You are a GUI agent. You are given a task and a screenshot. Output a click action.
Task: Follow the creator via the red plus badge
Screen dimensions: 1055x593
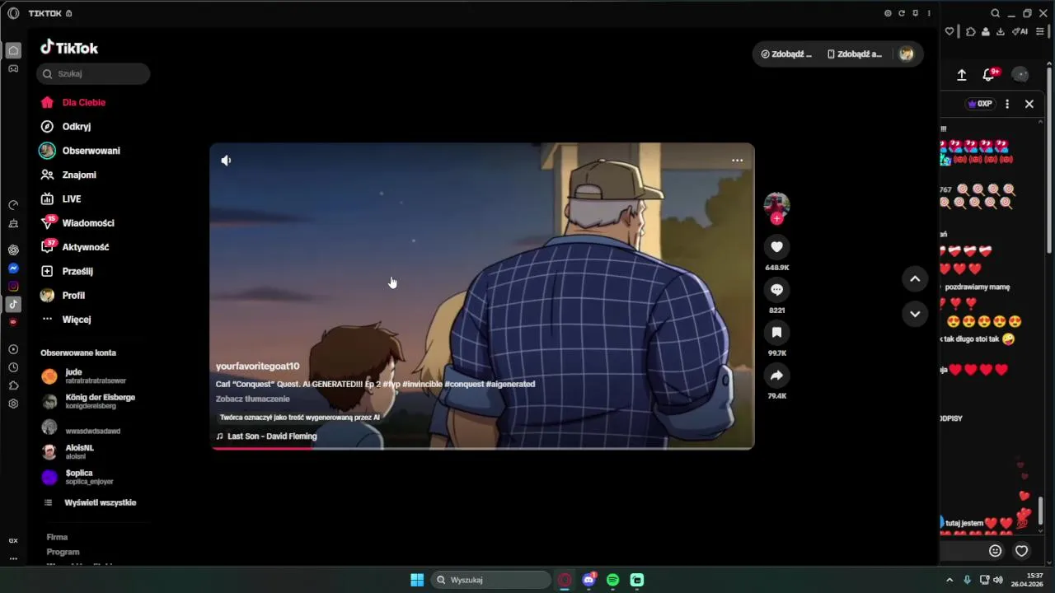point(776,218)
